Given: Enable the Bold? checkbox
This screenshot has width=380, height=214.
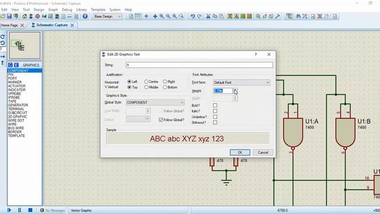Looking at the screenshot, I should (x=215, y=105).
